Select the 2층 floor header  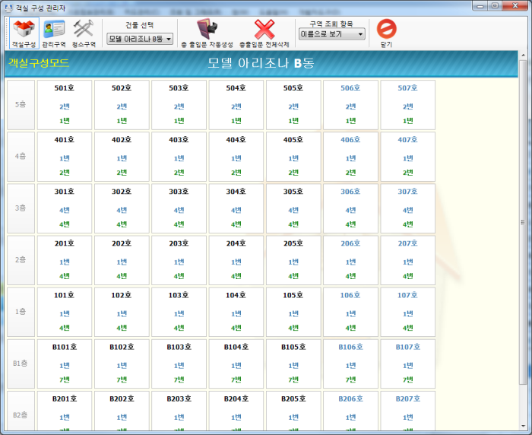coord(21,260)
